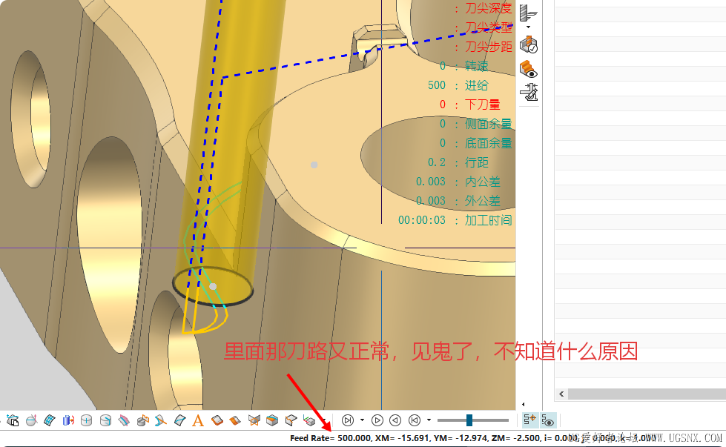Screen dimensions: 726x447
Task: Click the end mill tool path icon
Action: point(528,13)
